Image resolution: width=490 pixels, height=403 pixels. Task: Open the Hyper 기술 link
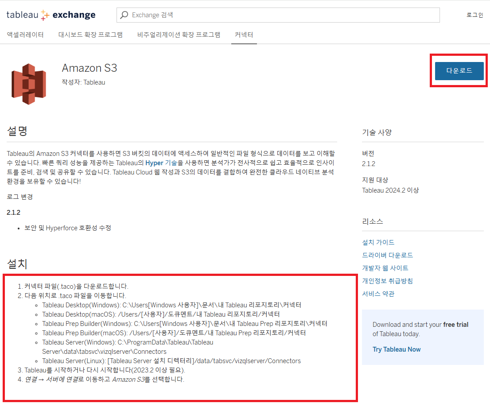pyautogui.click(x=161, y=163)
